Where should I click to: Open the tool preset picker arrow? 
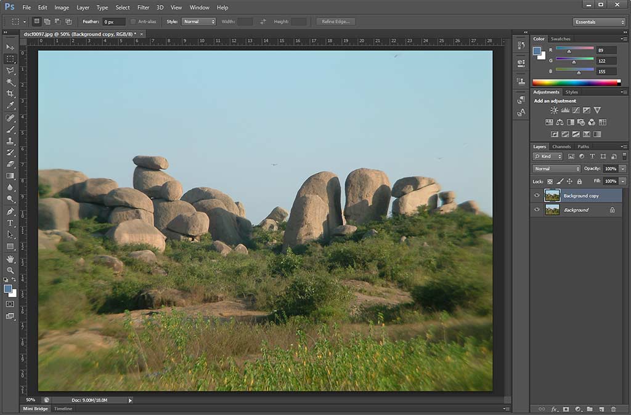(x=25, y=22)
